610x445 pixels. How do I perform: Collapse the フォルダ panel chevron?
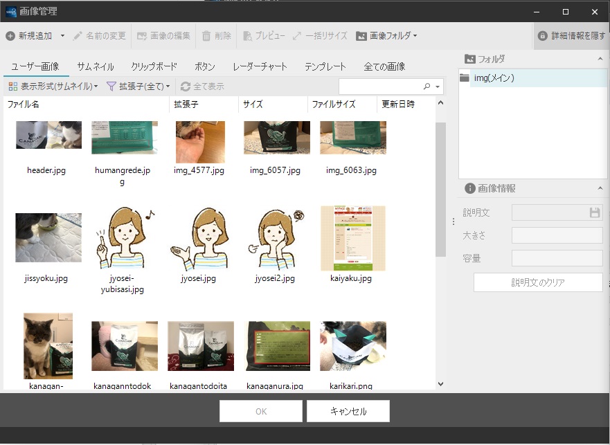600,59
